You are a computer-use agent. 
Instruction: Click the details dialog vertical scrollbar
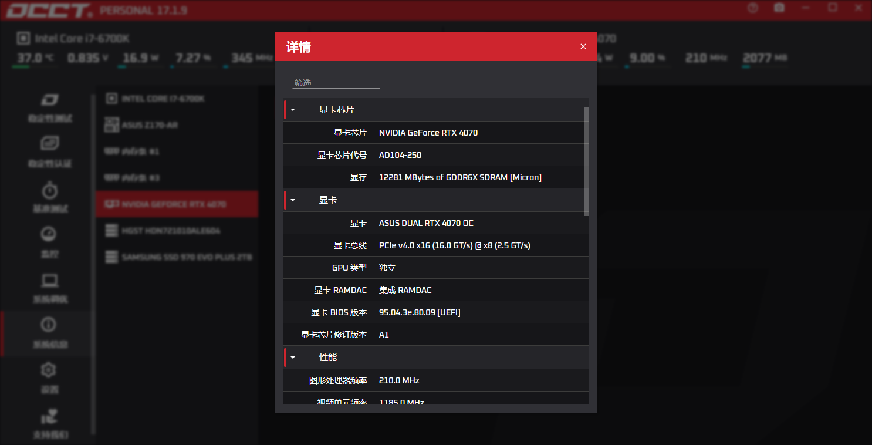click(586, 161)
